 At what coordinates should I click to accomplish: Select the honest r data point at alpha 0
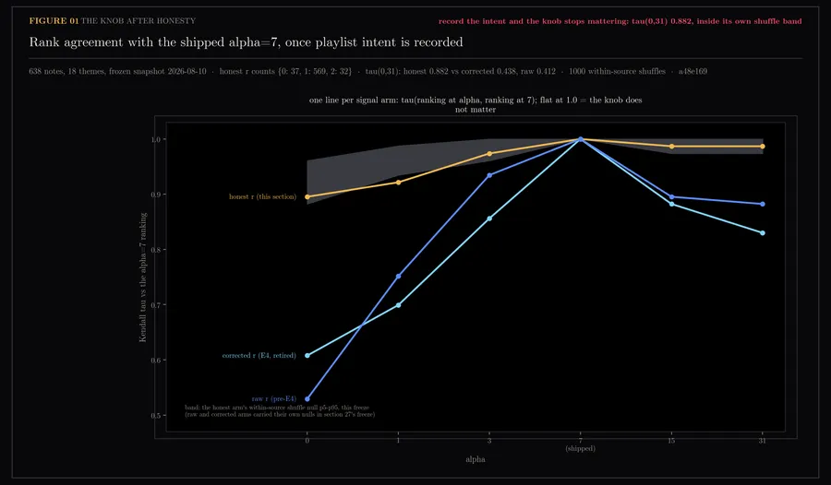(307, 197)
